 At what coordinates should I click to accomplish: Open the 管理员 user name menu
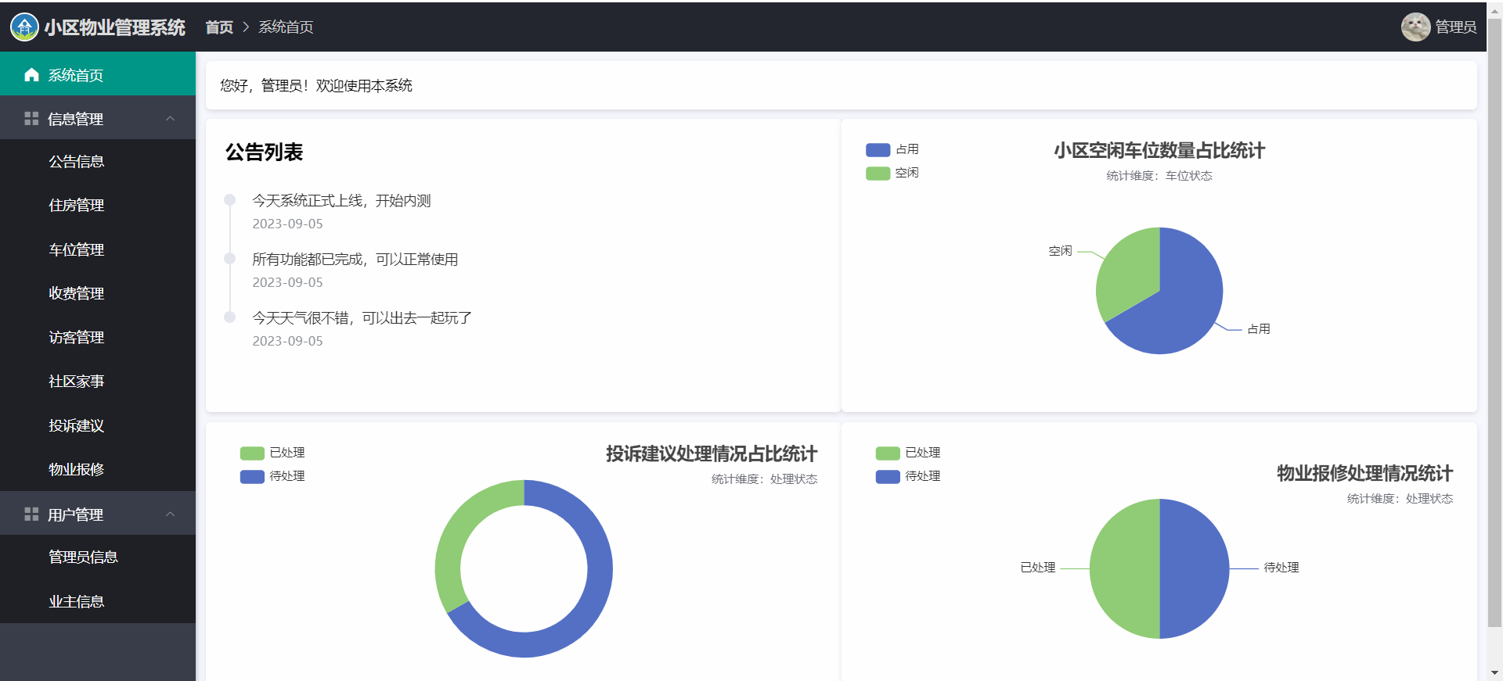[x=1456, y=27]
